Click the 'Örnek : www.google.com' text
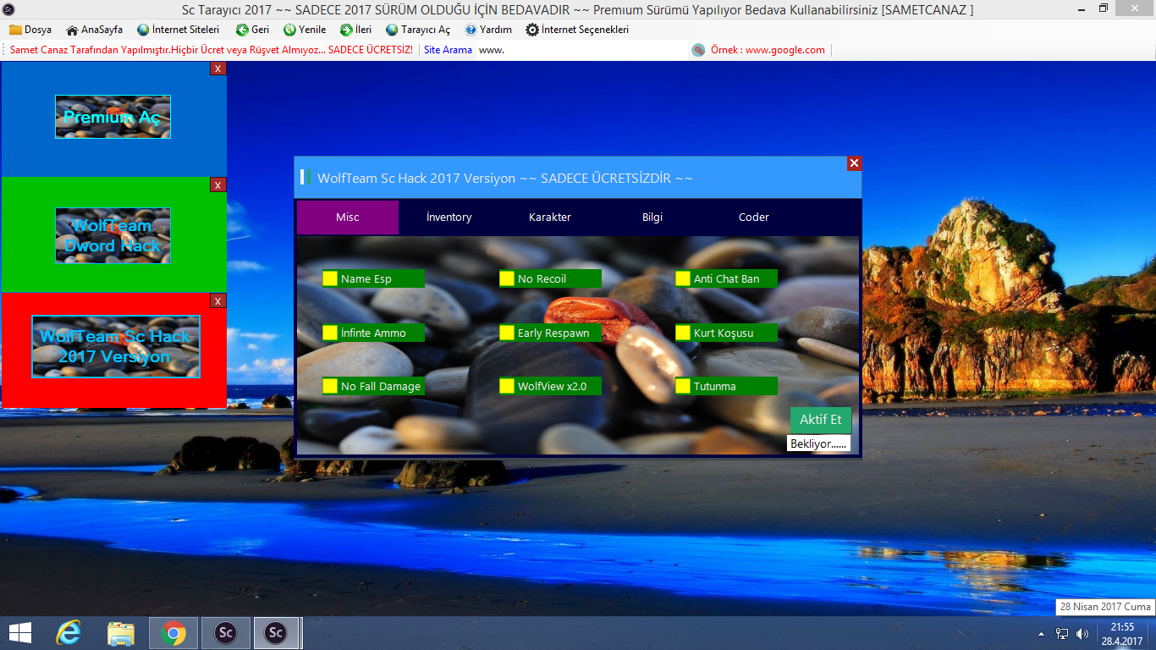 pos(768,50)
